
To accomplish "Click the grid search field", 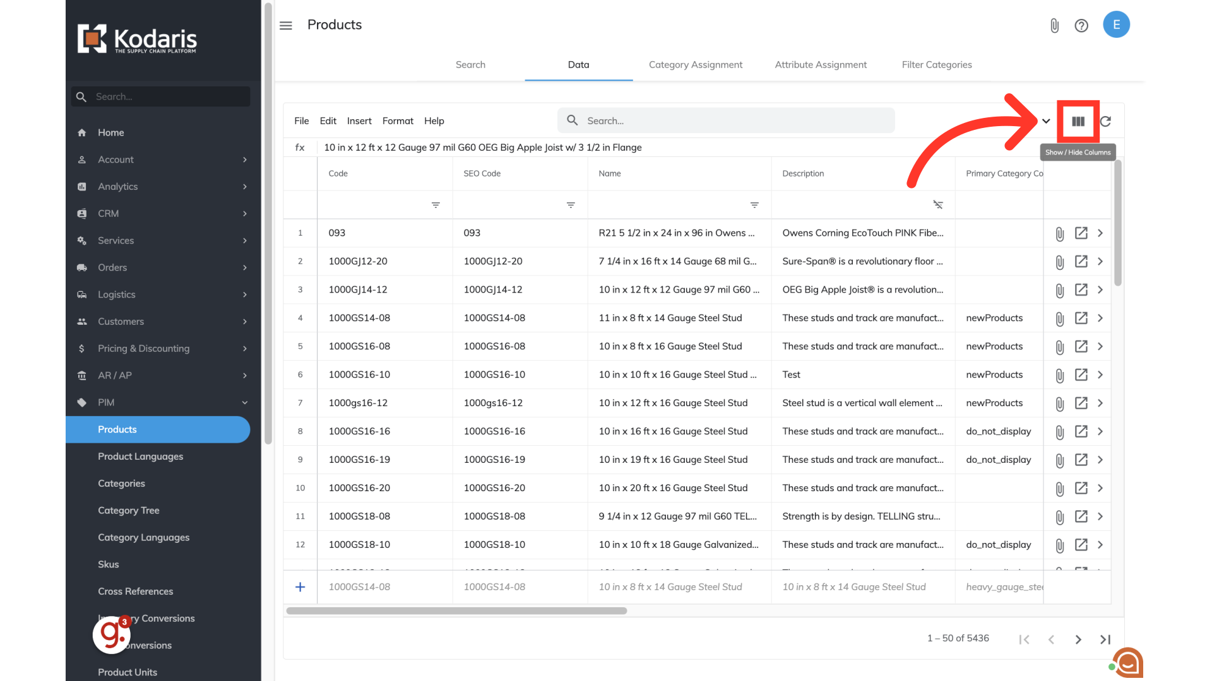I will tap(726, 120).
